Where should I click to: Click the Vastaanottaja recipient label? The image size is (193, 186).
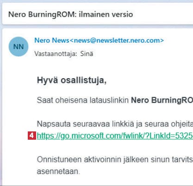tap(56, 54)
